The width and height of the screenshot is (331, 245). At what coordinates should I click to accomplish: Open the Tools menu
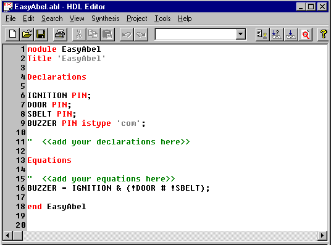(162, 19)
